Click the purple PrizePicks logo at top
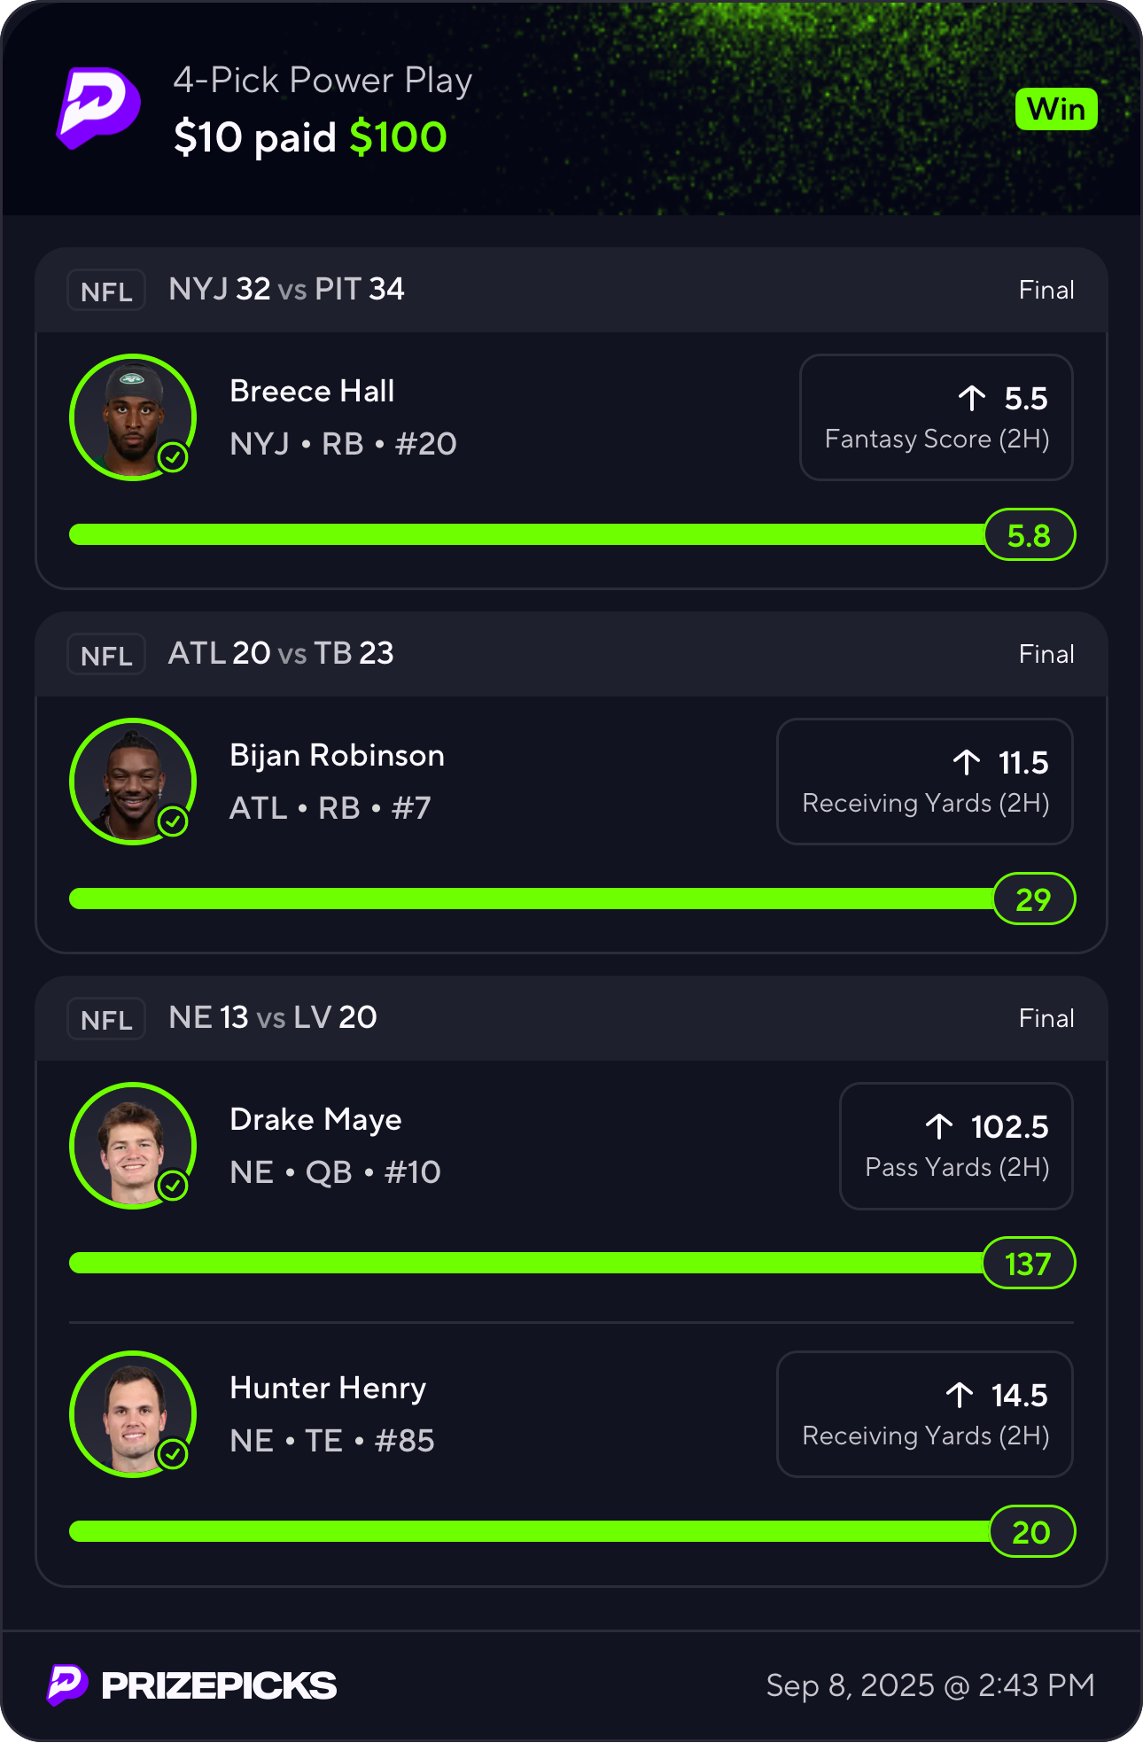Viewport: 1143px width, 1743px height. (x=98, y=107)
